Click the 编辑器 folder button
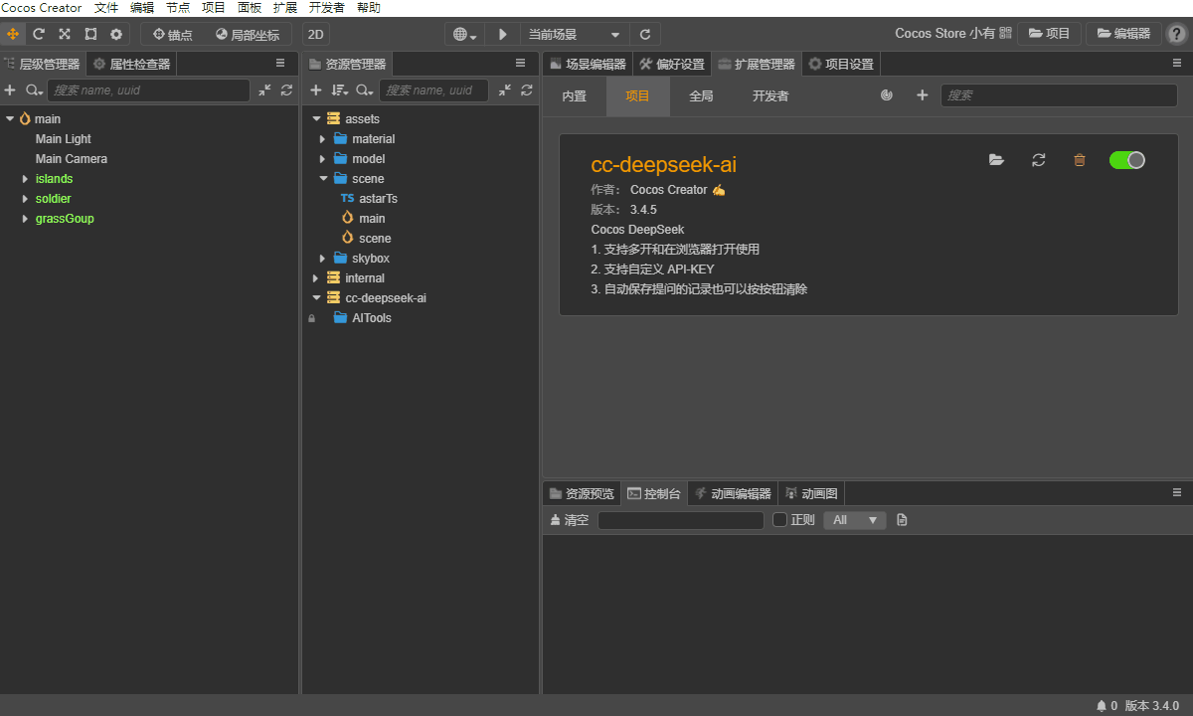Screen dimensions: 1193x716 [x=1123, y=34]
